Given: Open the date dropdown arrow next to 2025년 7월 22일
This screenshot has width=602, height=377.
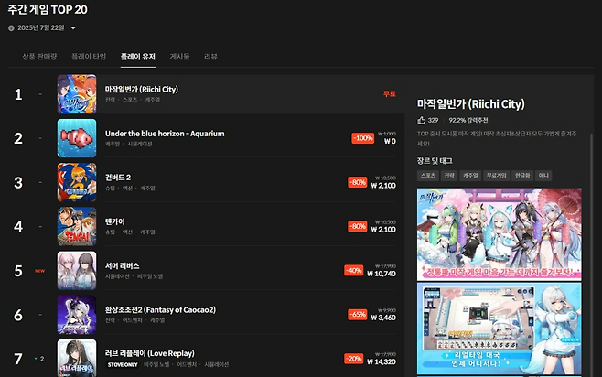Looking at the screenshot, I should pyautogui.click(x=73, y=28).
